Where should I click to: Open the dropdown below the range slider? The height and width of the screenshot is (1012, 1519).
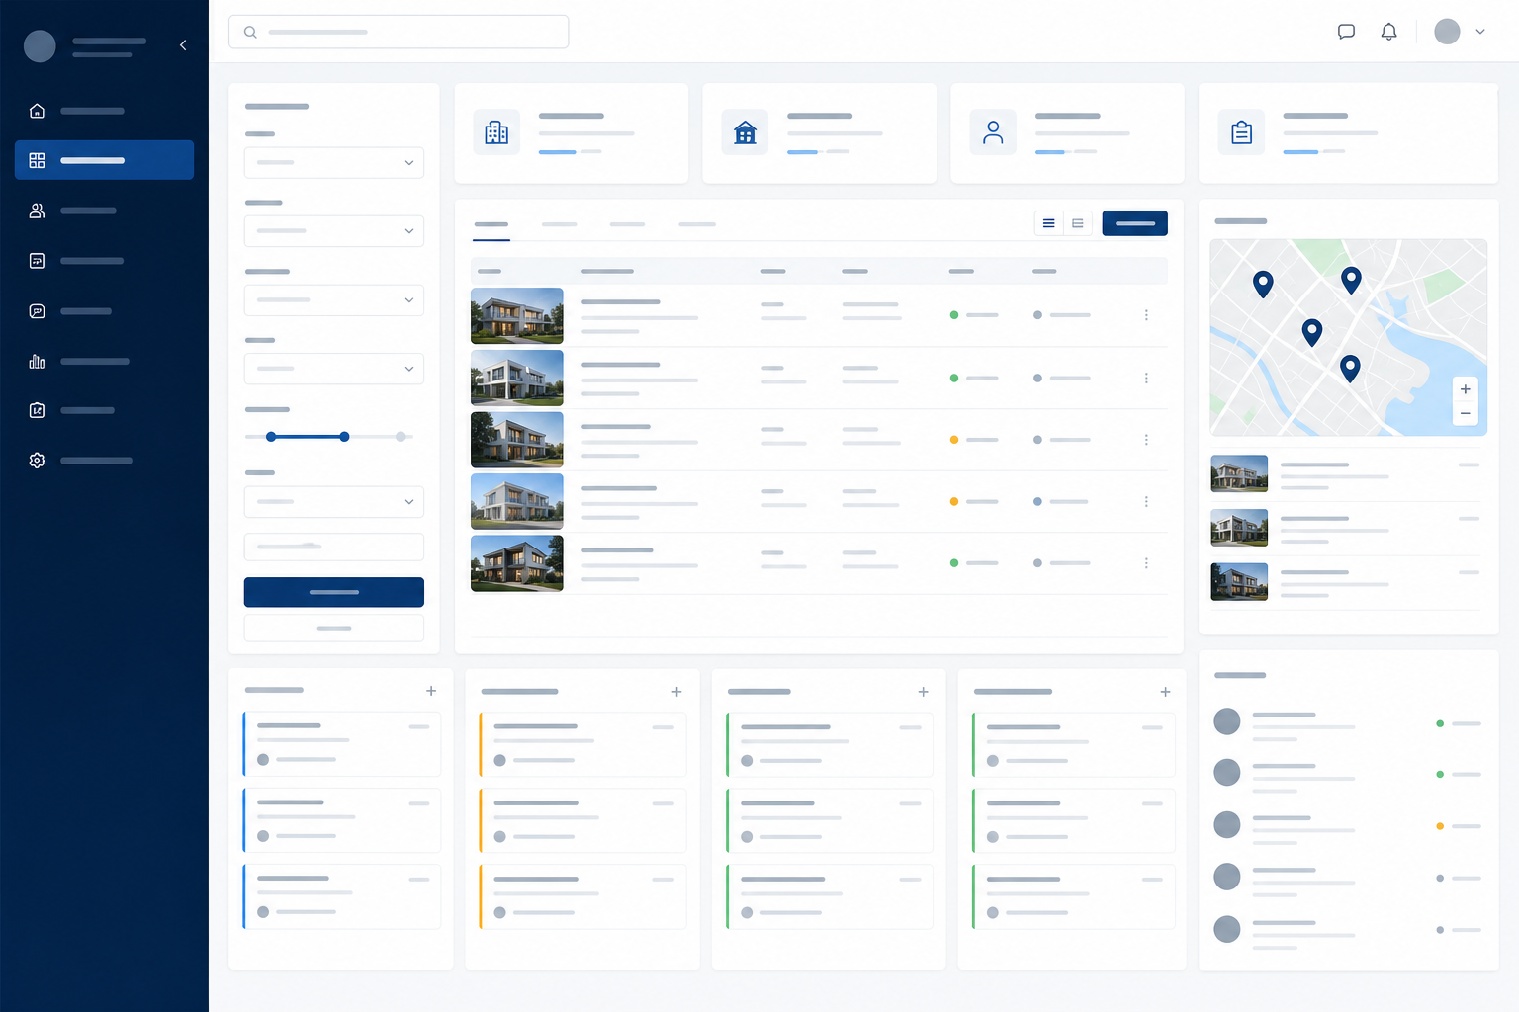(334, 502)
